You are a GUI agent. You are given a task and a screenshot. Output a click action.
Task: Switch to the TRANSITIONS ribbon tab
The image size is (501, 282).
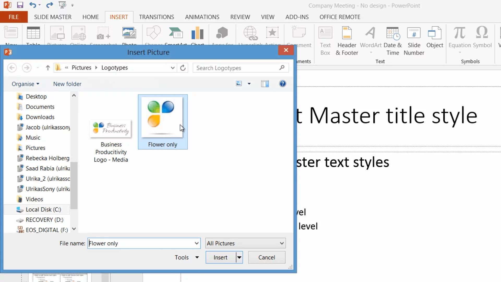(156, 17)
